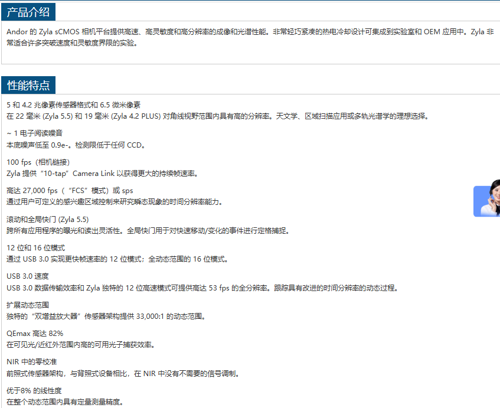Click the 53 fps full-resolution description line
The height and width of the screenshot is (408, 500).
click(202, 288)
